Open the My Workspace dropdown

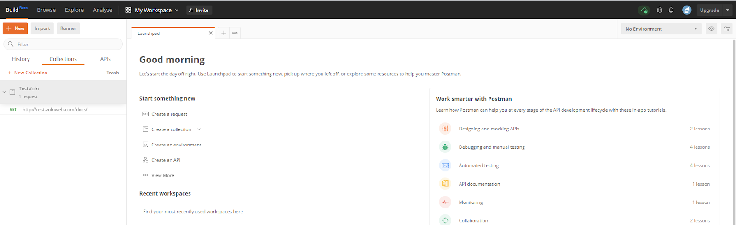point(151,10)
